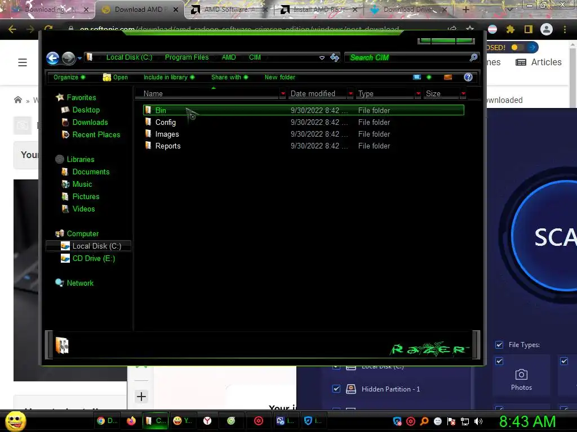Toggle the yellow switch in the webpage banner

[517, 47]
